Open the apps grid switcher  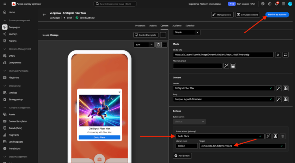[283, 4]
